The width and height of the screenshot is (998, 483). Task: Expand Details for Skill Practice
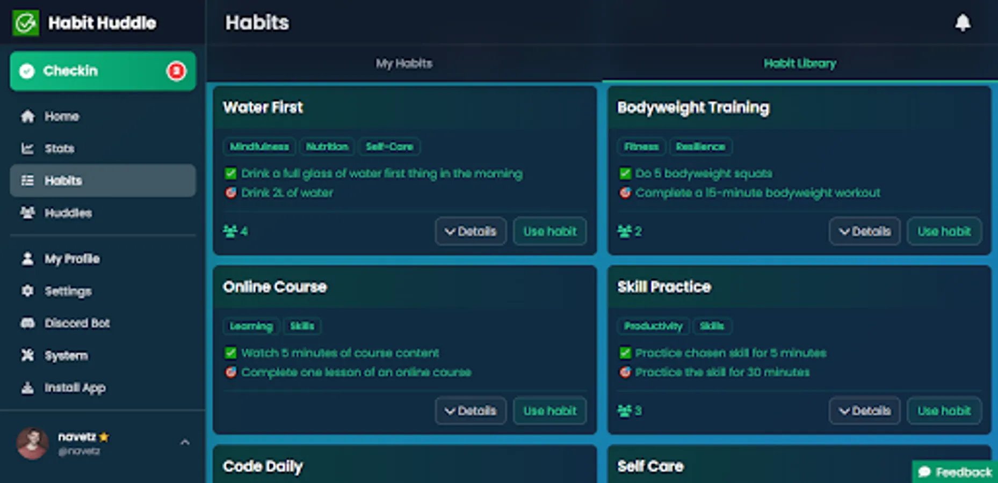coord(864,411)
